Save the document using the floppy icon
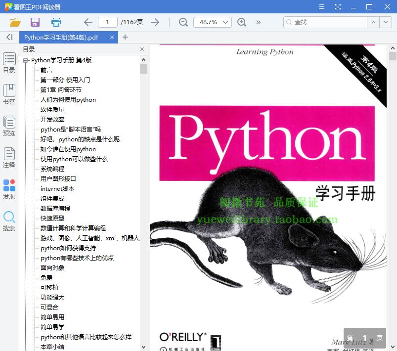This screenshot has height=351, width=397. click(35, 22)
